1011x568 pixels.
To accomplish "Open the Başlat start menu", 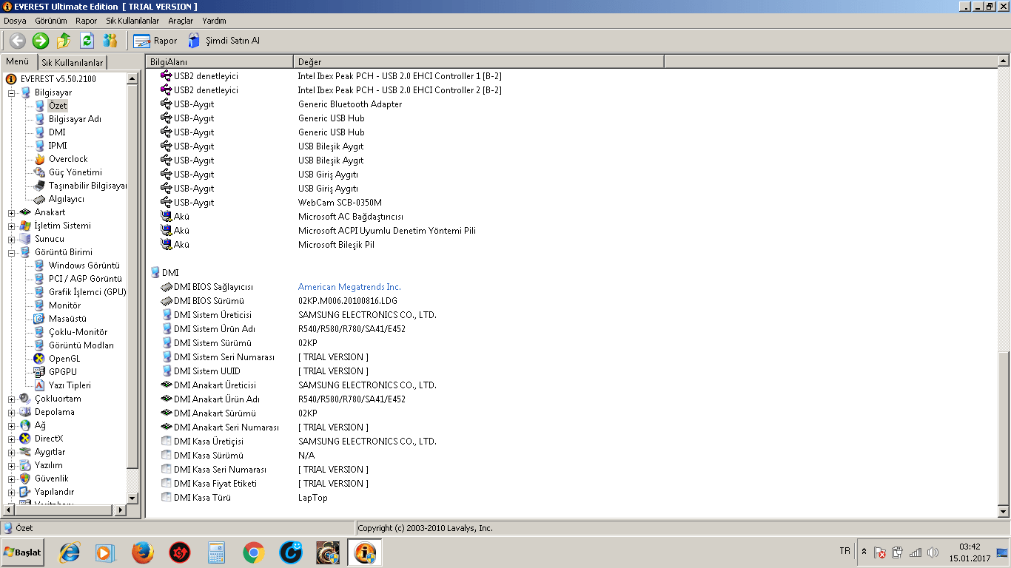I will pyautogui.click(x=23, y=552).
